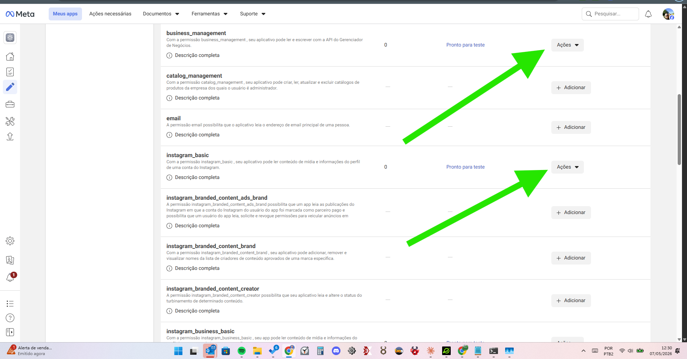Show hidden system tray icons chevron

pos(584,351)
